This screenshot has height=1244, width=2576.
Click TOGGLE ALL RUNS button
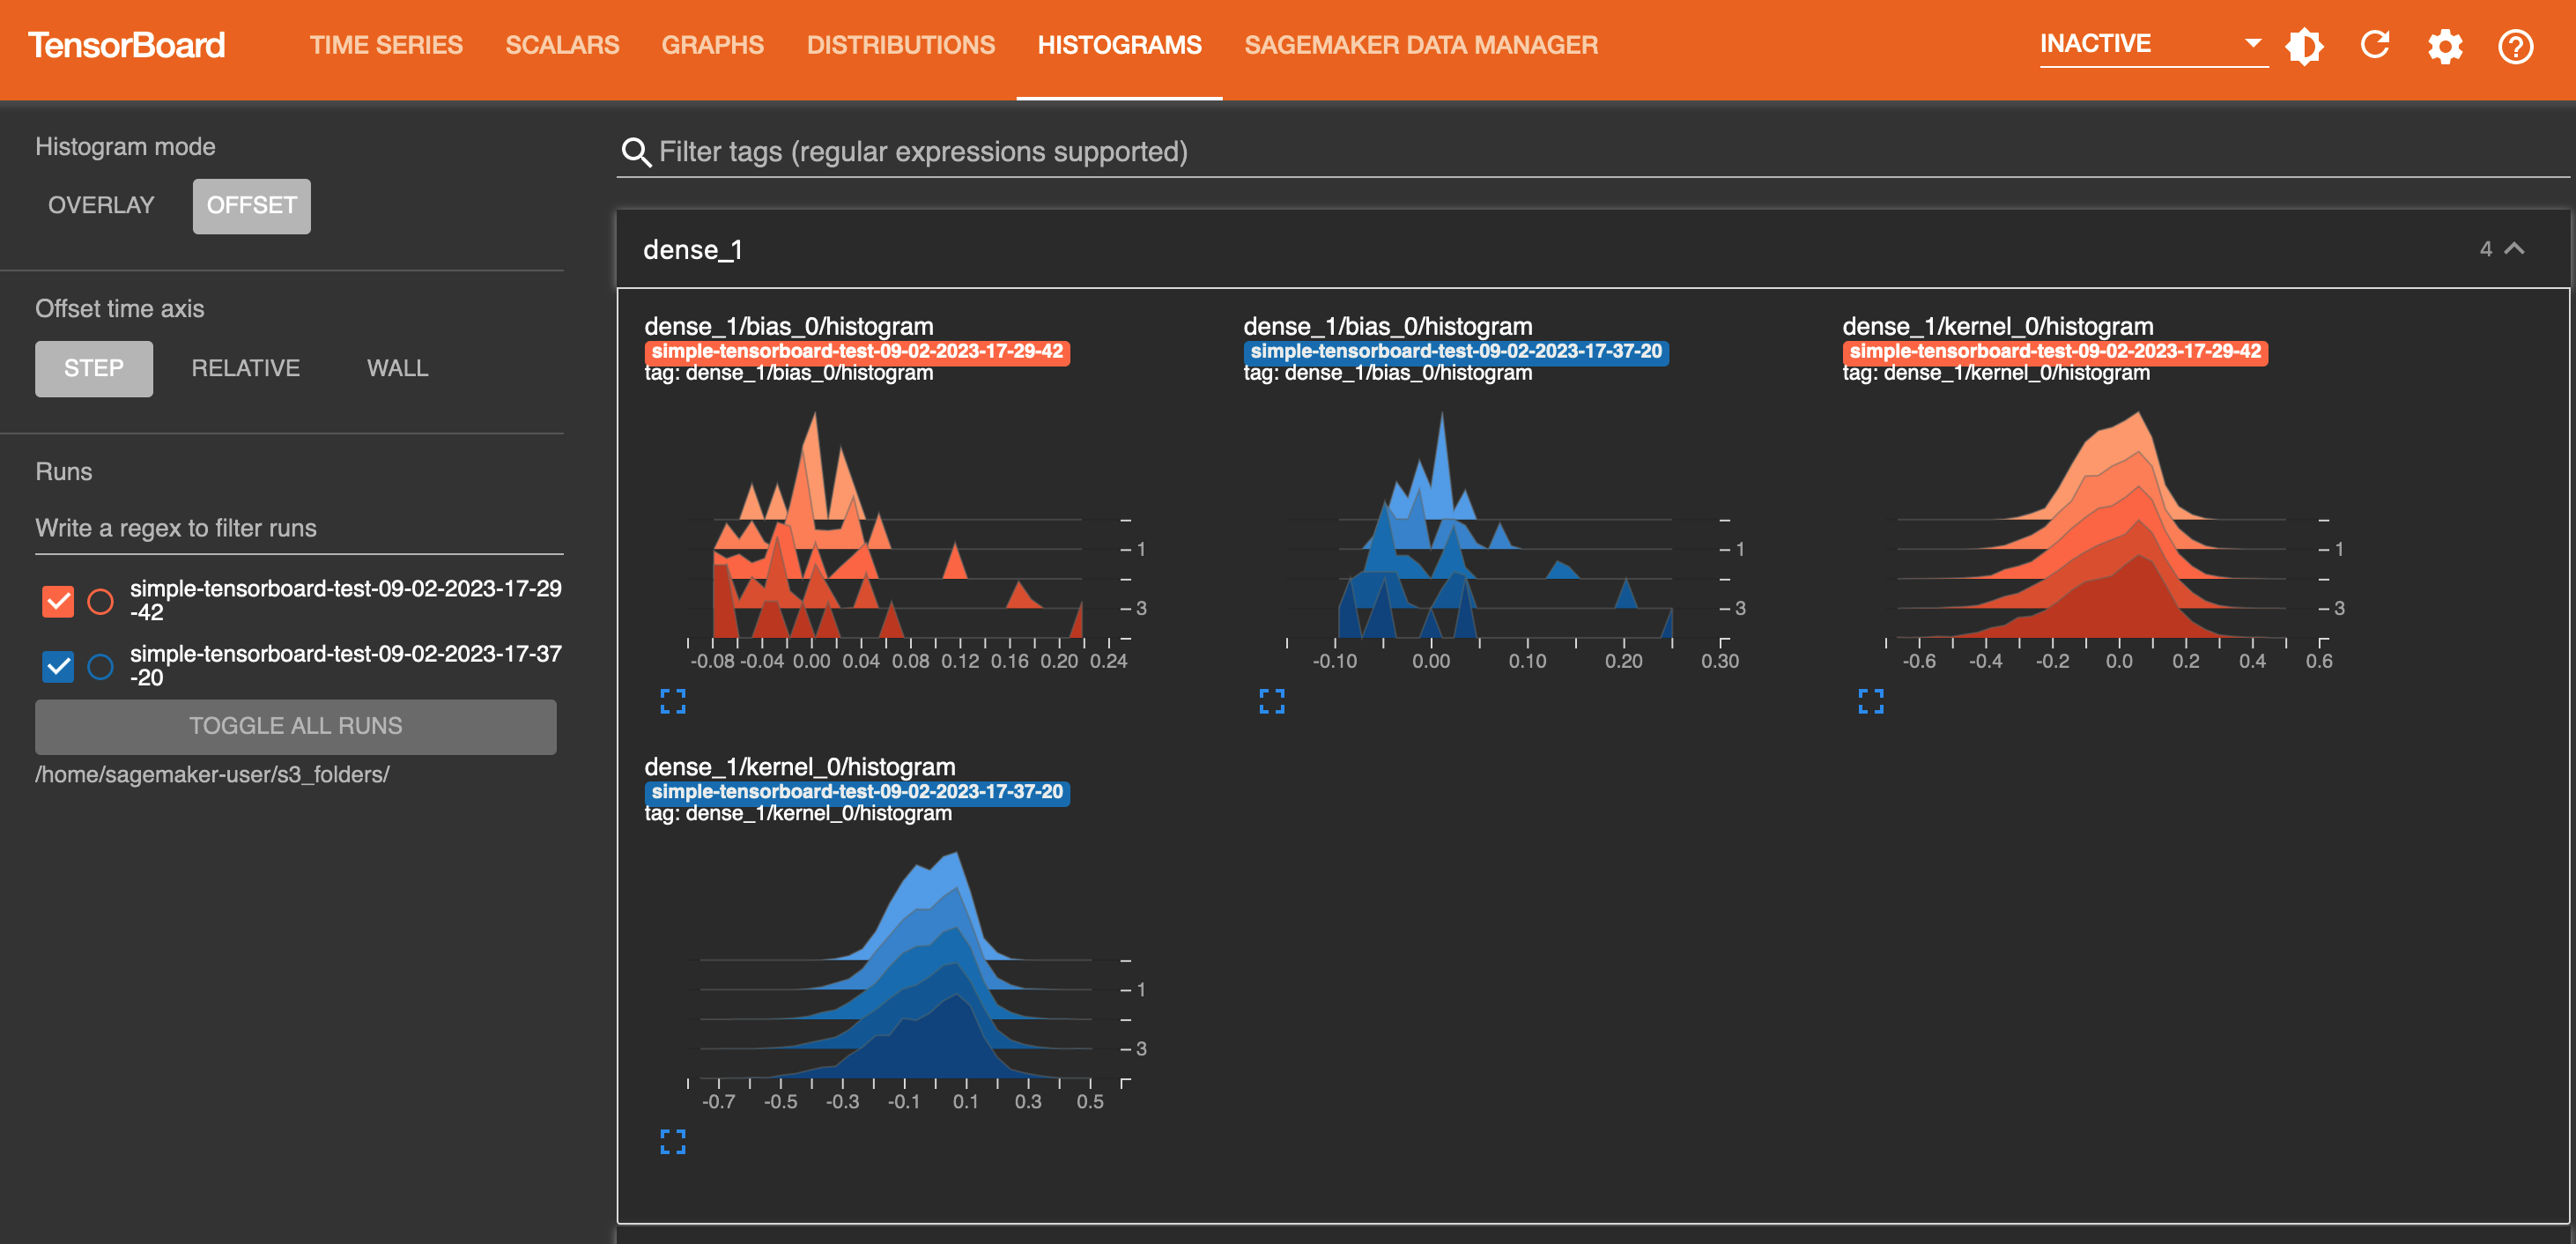(296, 723)
